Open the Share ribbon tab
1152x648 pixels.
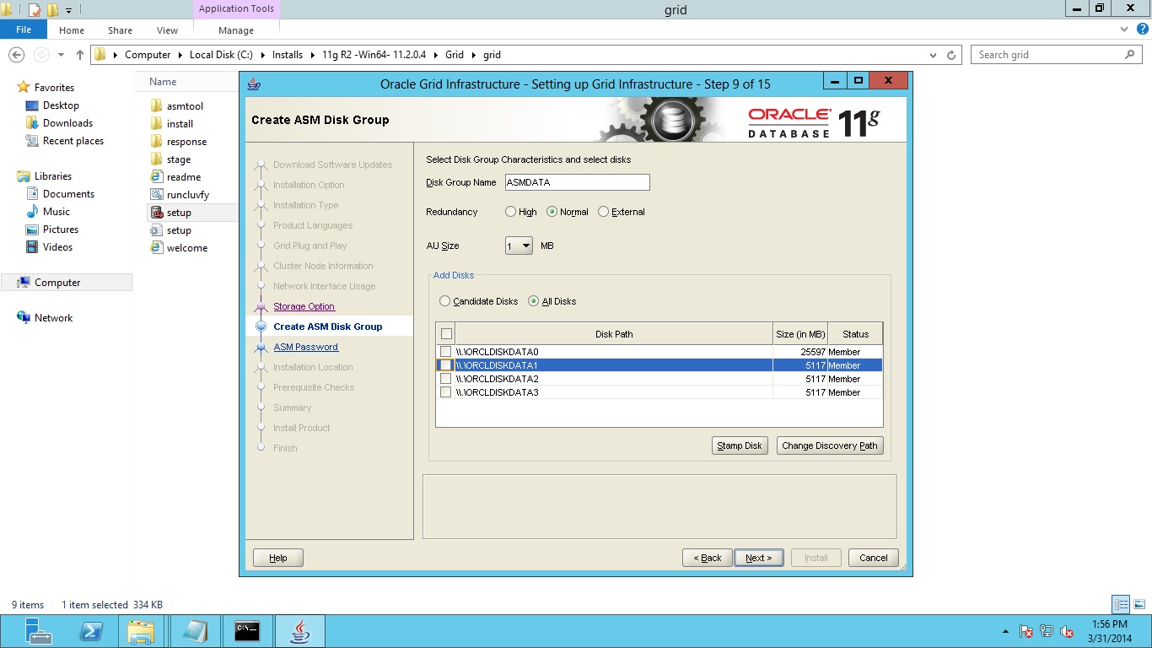120,30
